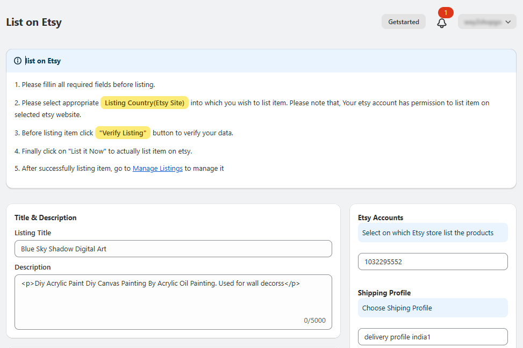The height and width of the screenshot is (348, 523).
Task: Click the 'Etsy Accounts' section heading
Action: pyautogui.click(x=381, y=218)
